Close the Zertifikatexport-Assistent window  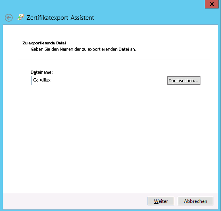[212, 4]
